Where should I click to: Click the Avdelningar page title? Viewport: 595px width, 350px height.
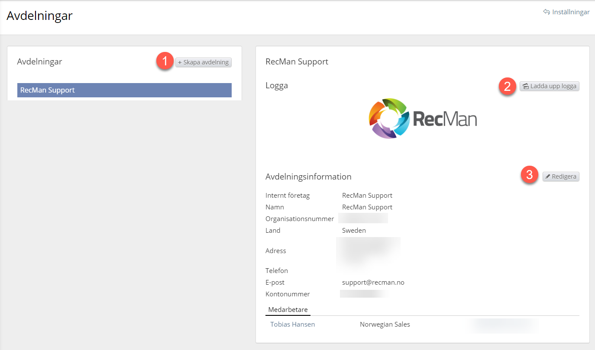coord(39,16)
